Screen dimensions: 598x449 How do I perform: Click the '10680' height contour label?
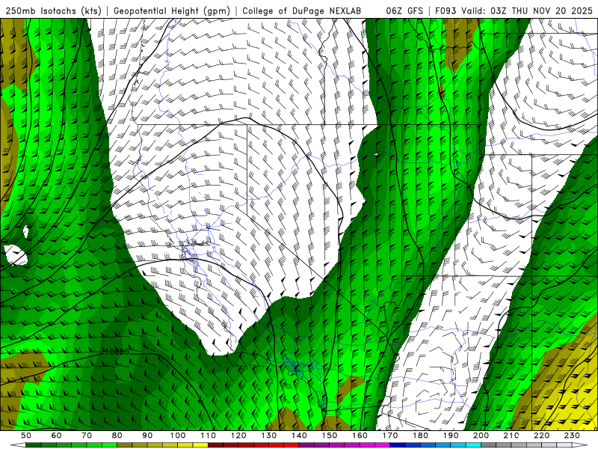coord(117,352)
